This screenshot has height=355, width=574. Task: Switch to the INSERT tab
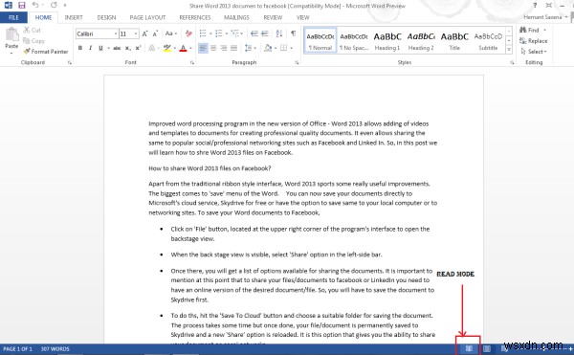(x=74, y=17)
